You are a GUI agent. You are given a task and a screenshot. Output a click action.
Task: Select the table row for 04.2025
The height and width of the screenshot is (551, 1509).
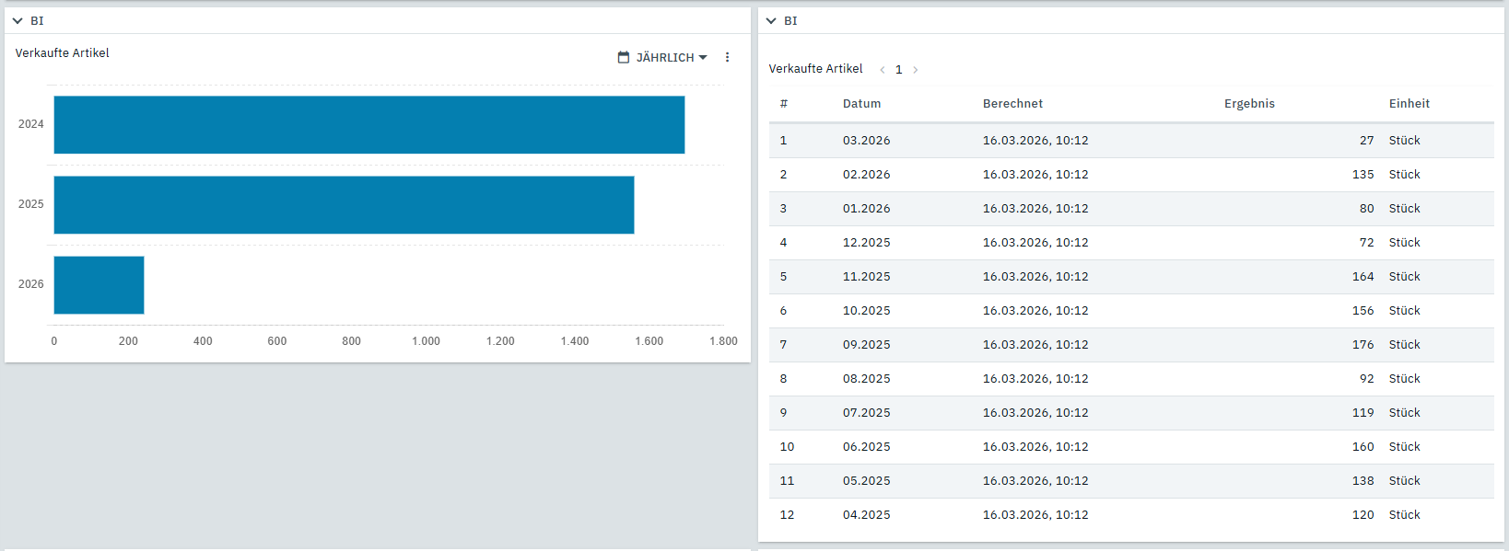pos(1130,515)
